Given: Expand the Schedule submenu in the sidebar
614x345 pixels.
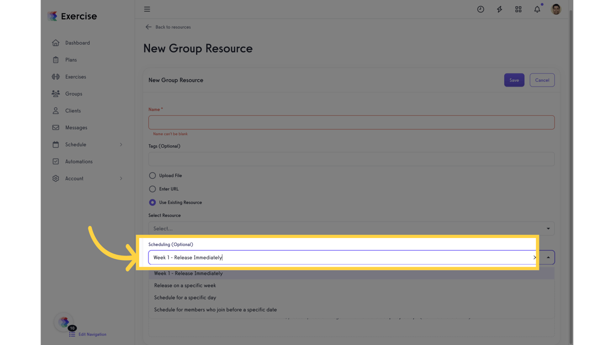Looking at the screenshot, I should (x=121, y=145).
